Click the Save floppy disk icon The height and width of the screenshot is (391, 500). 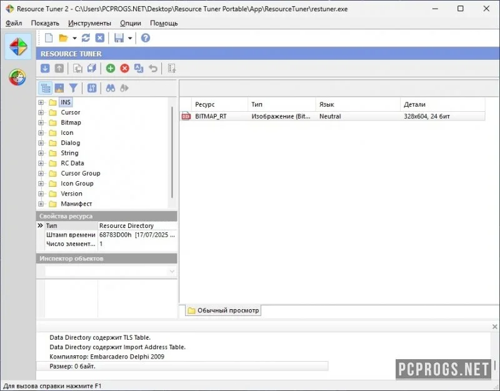pos(119,38)
